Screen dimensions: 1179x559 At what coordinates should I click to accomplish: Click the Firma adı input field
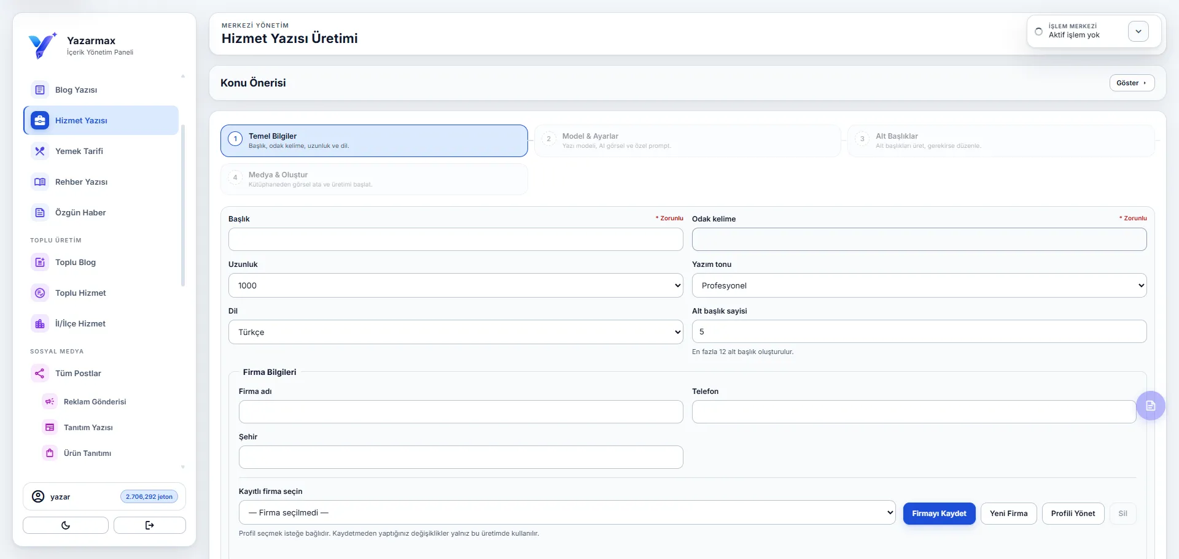tap(461, 412)
